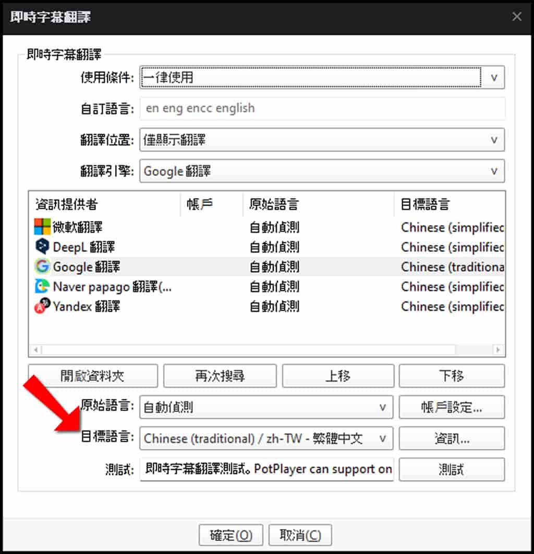Click 自動偵測 in the Naver papago row
The width and height of the screenshot is (534, 554).
click(274, 286)
